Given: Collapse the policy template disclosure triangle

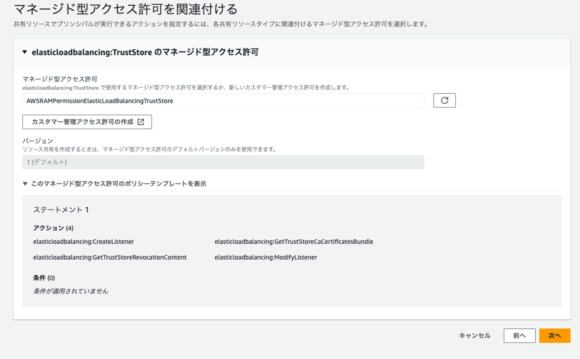Looking at the screenshot, I should pos(25,184).
